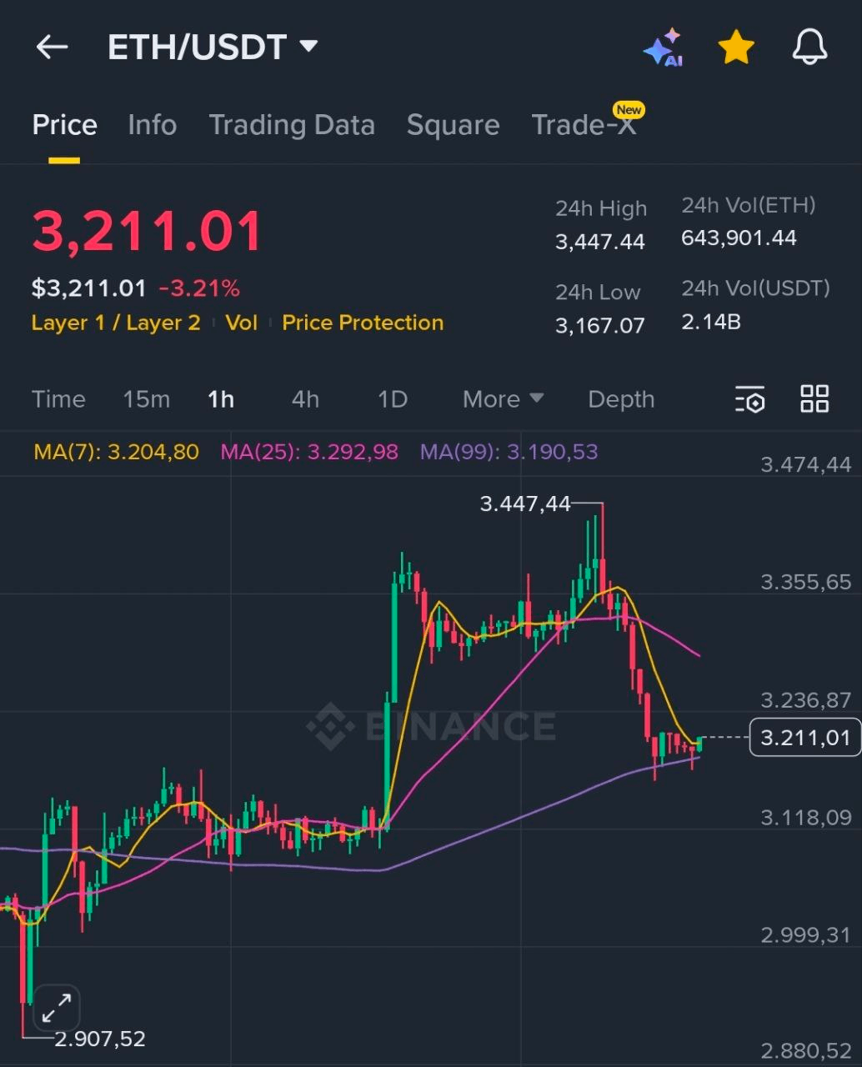Select the 1D chart interval
This screenshot has width=862, height=1067.
tap(392, 399)
